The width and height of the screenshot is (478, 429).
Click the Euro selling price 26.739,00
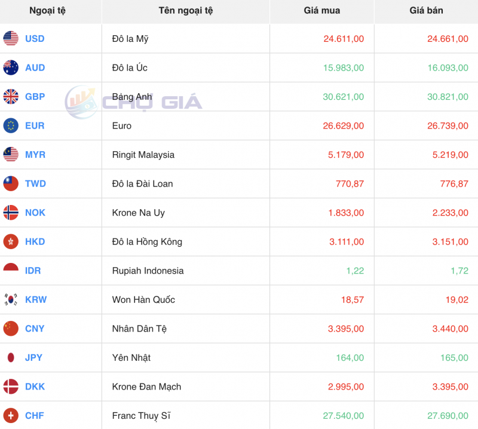click(x=448, y=125)
